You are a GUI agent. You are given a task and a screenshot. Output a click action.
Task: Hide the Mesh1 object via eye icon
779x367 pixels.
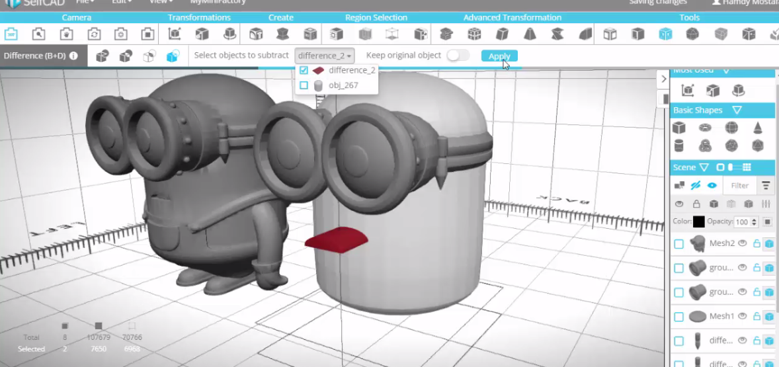(x=743, y=316)
